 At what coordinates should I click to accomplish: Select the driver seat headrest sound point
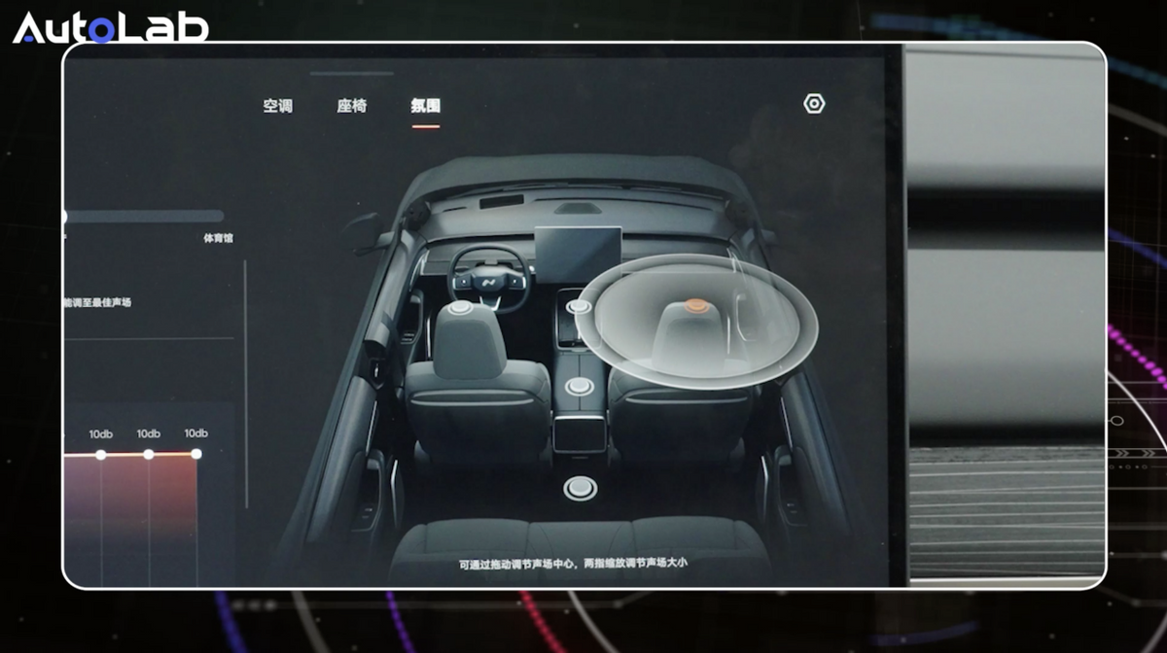(x=459, y=307)
